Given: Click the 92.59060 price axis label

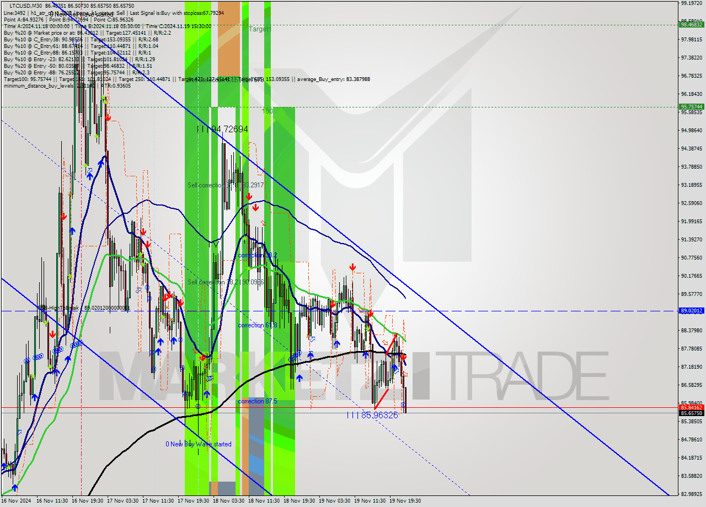Looking at the screenshot, I should [691, 203].
